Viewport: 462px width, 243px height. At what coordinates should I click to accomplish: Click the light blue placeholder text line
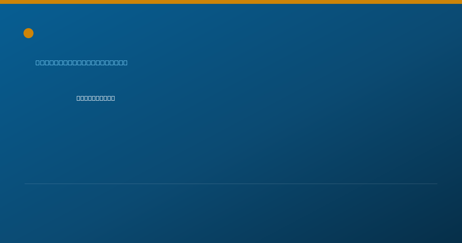pos(82,62)
